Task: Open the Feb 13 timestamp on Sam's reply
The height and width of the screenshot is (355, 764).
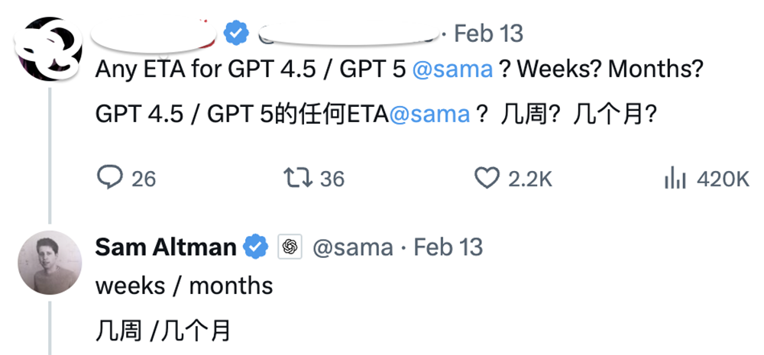Action: 448,247
